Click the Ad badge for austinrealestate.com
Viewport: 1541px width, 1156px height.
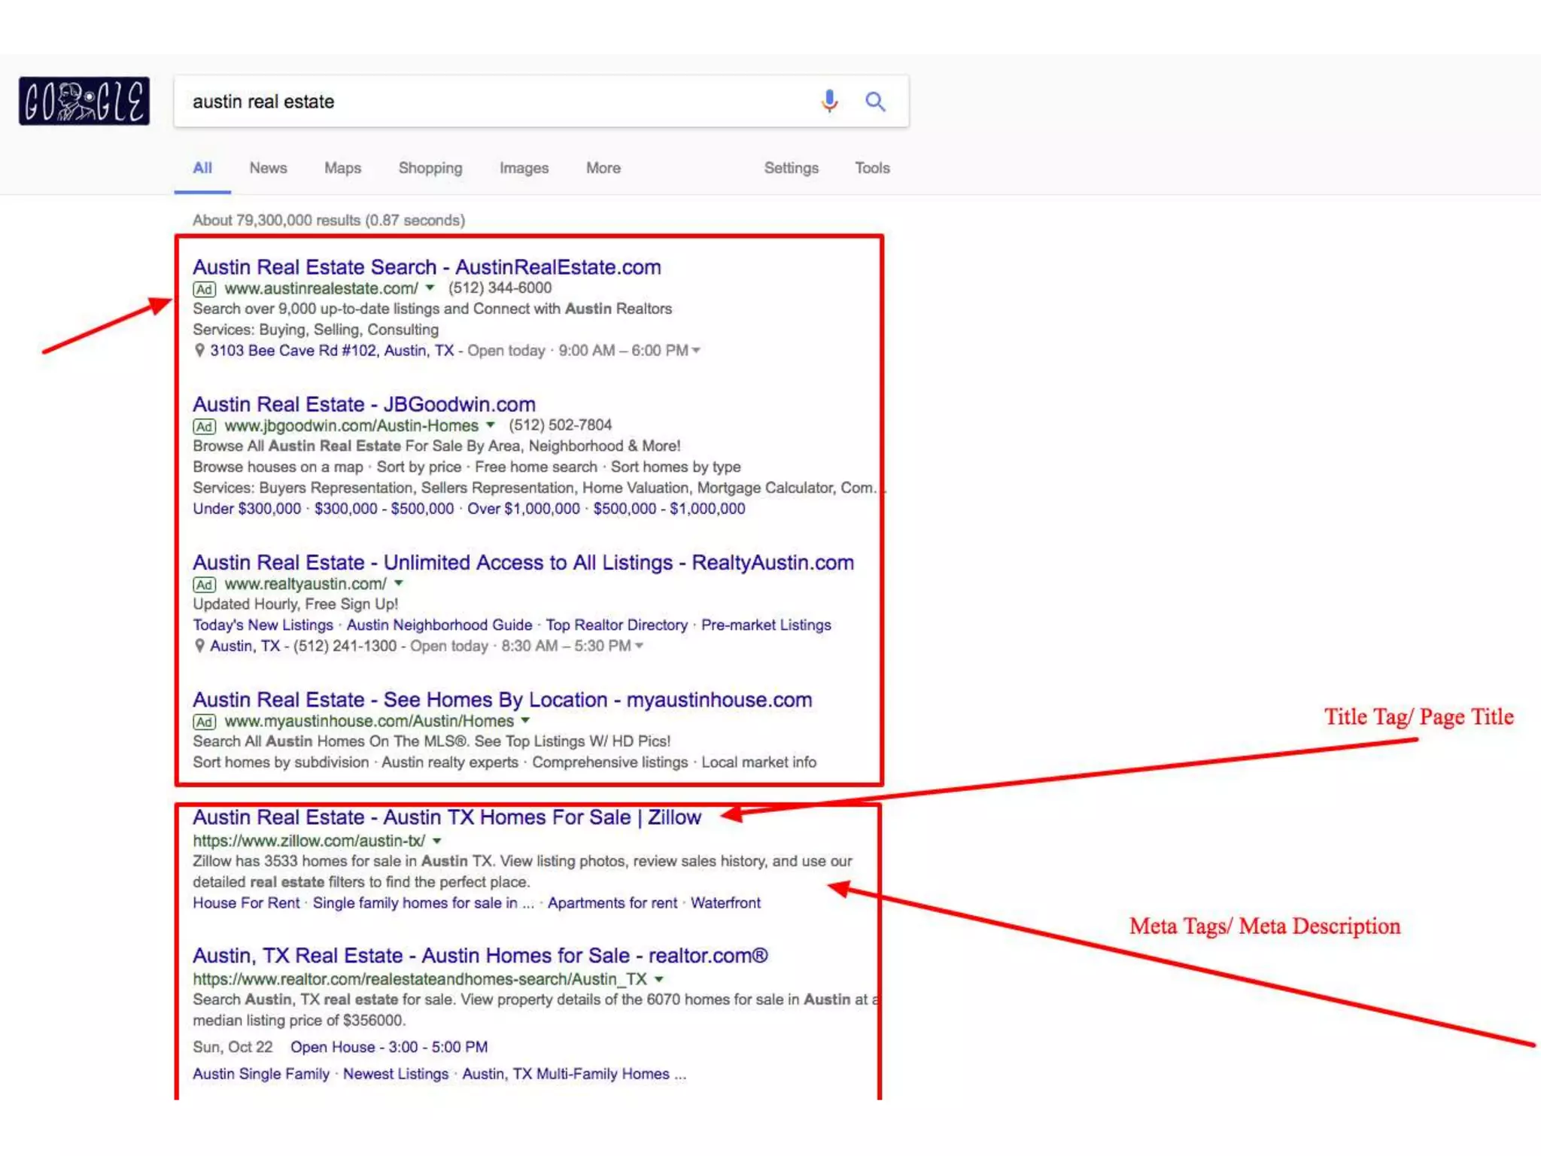(204, 289)
